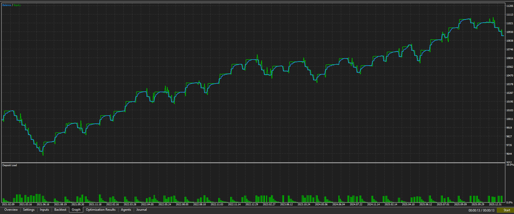This screenshot has width=514, height=214.
Task: Open the Journal tab
Action: pyautogui.click(x=141, y=210)
